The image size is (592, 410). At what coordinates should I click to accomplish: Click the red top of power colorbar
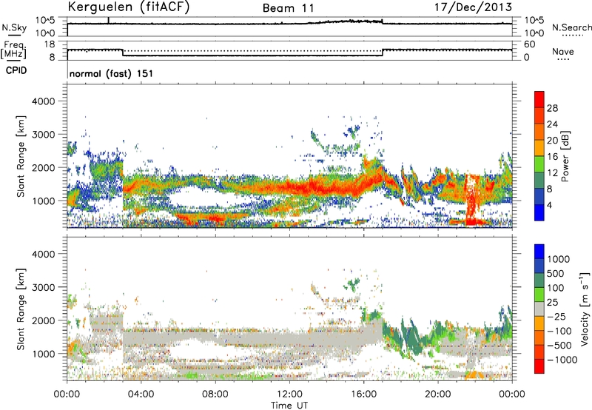(x=539, y=99)
